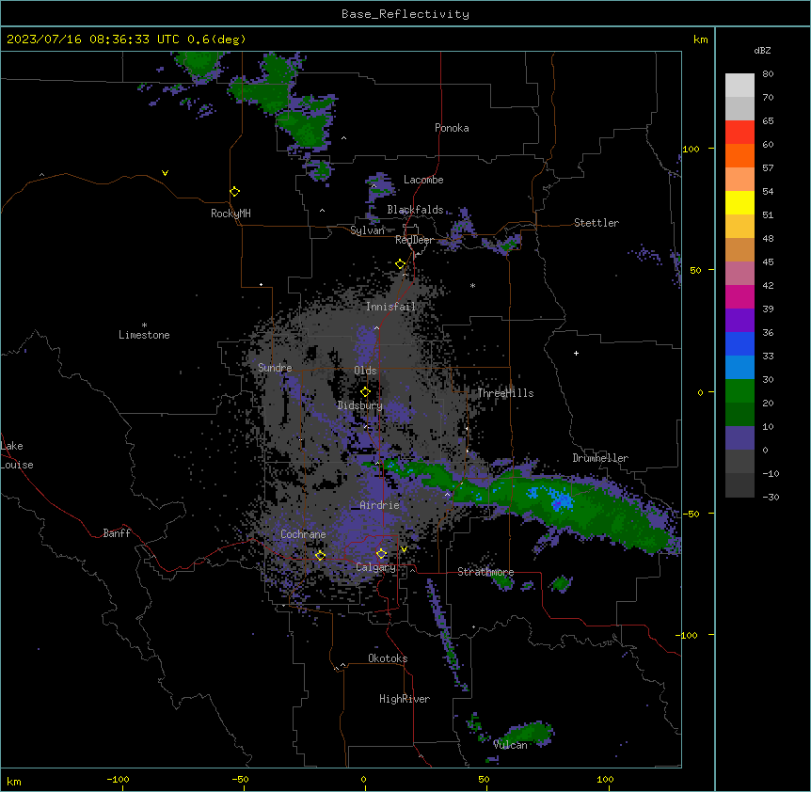Click the Cochrane label
Viewport: 811px width, 792px height.
click(x=303, y=534)
